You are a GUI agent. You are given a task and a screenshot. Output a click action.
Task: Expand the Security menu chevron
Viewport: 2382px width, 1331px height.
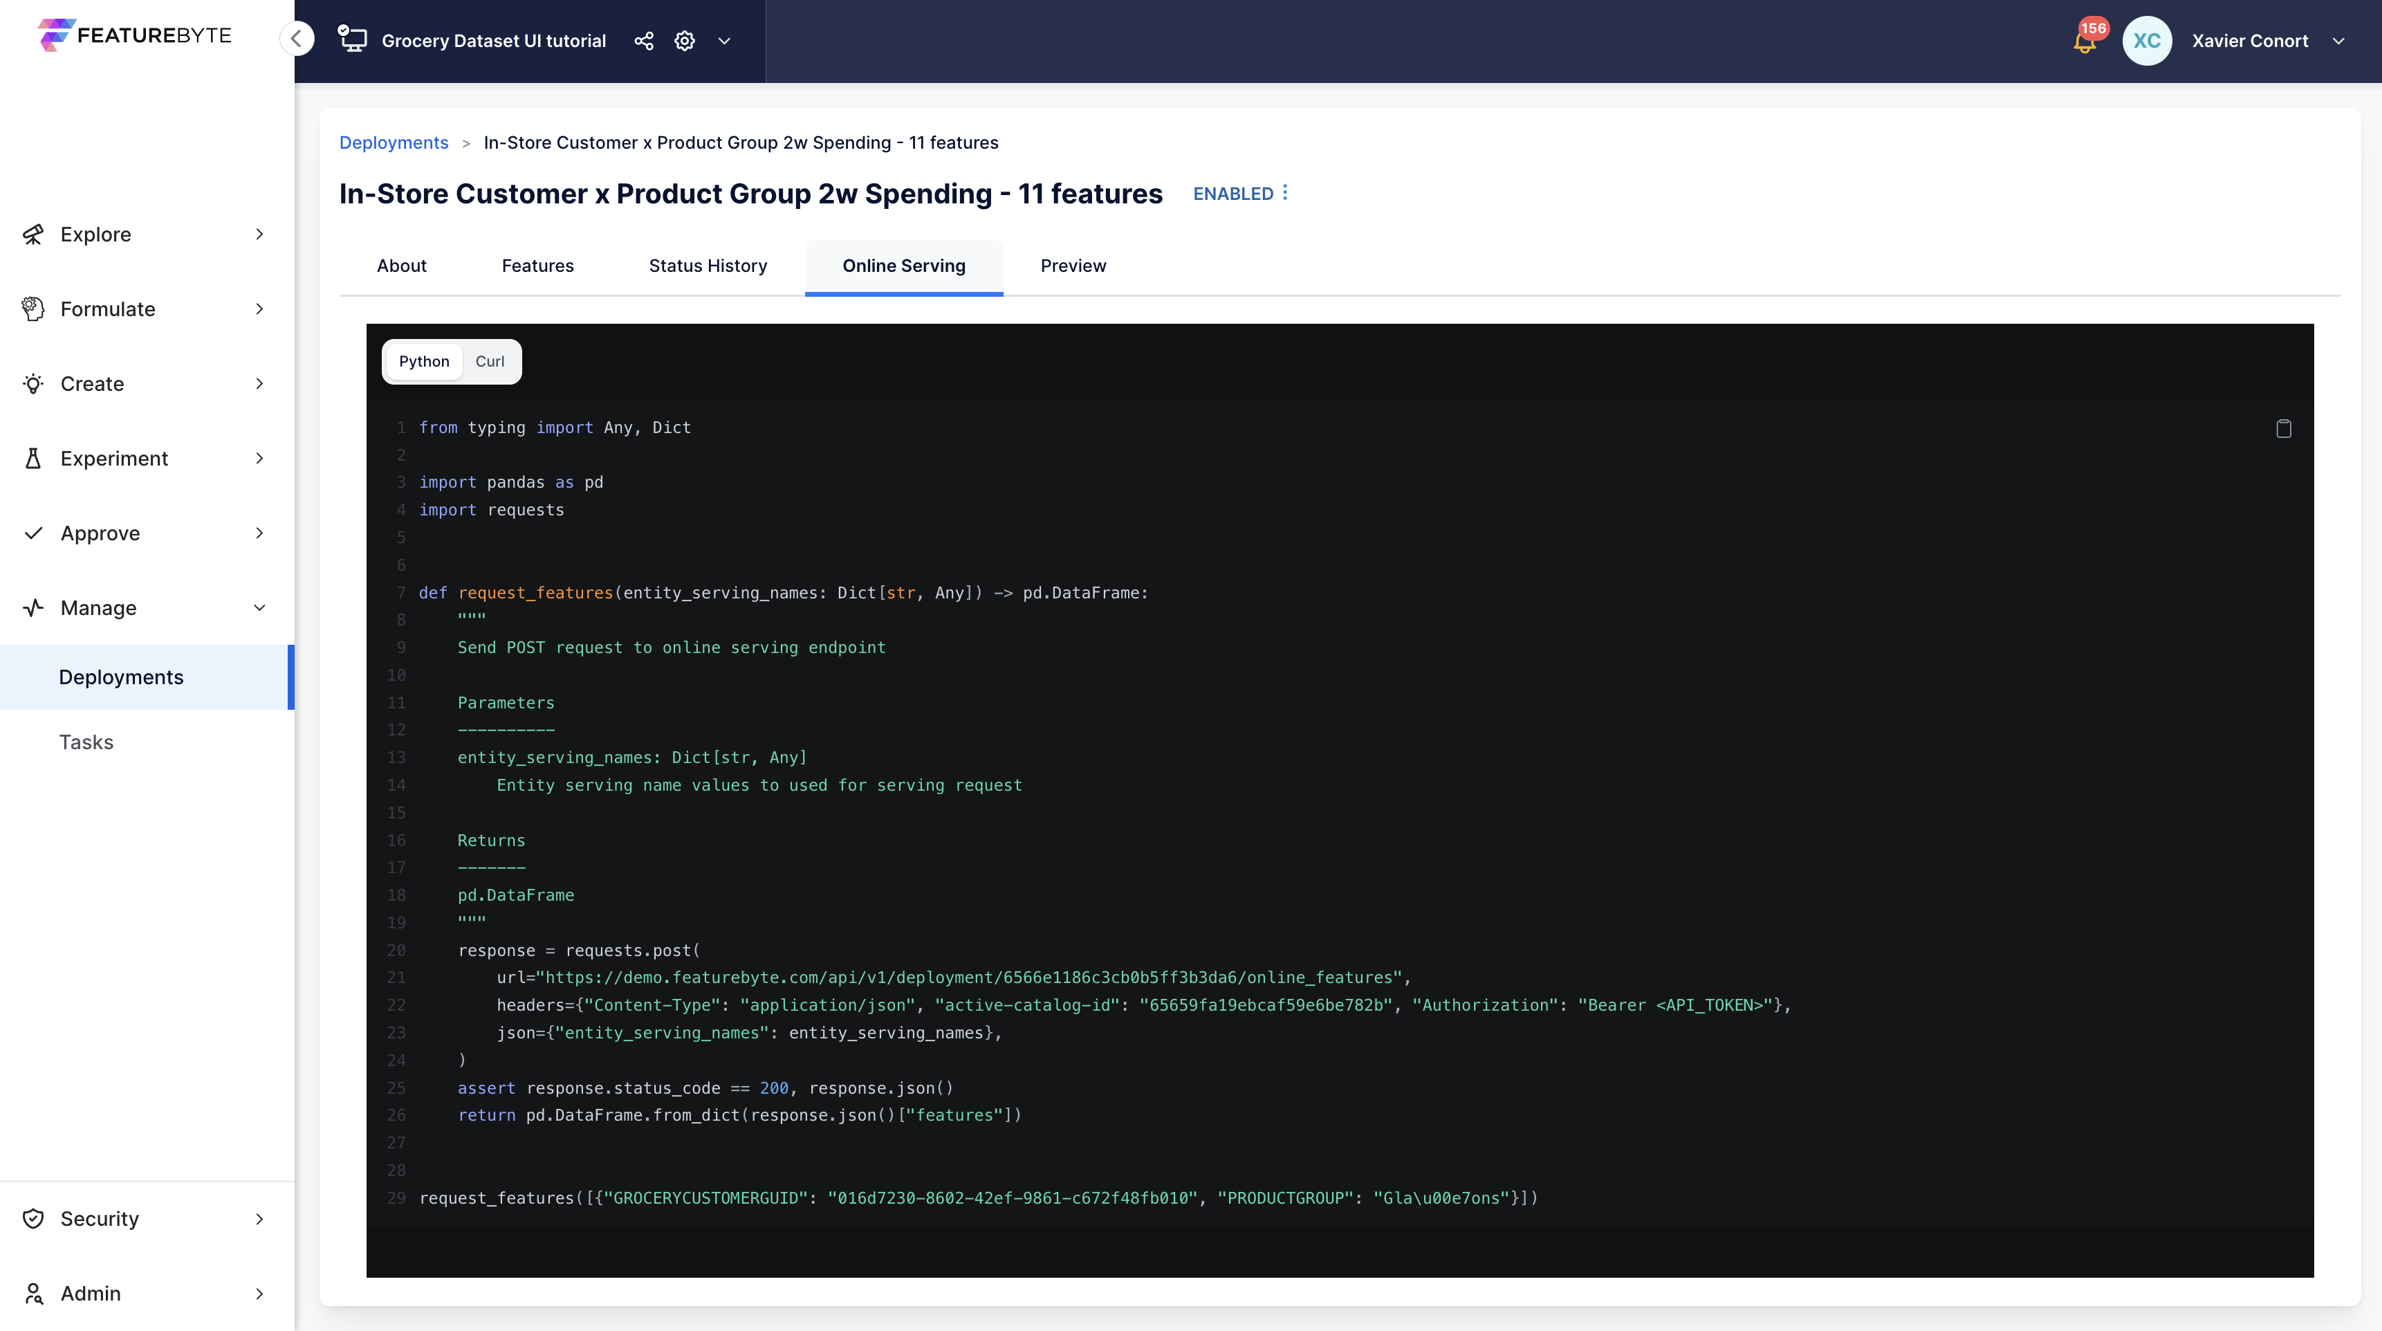[260, 1219]
